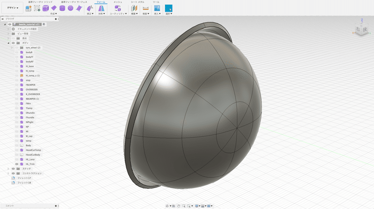
Task: Toggle visibility of beetle_tutorial root component
Action: tap(10, 24)
